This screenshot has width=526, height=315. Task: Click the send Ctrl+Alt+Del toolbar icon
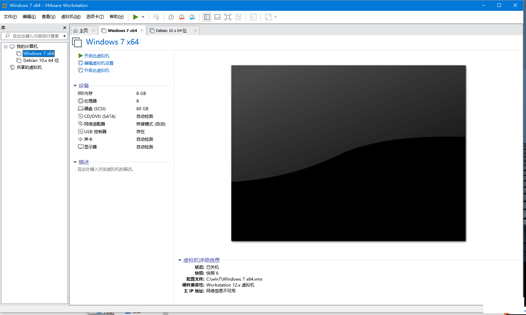[x=156, y=17]
